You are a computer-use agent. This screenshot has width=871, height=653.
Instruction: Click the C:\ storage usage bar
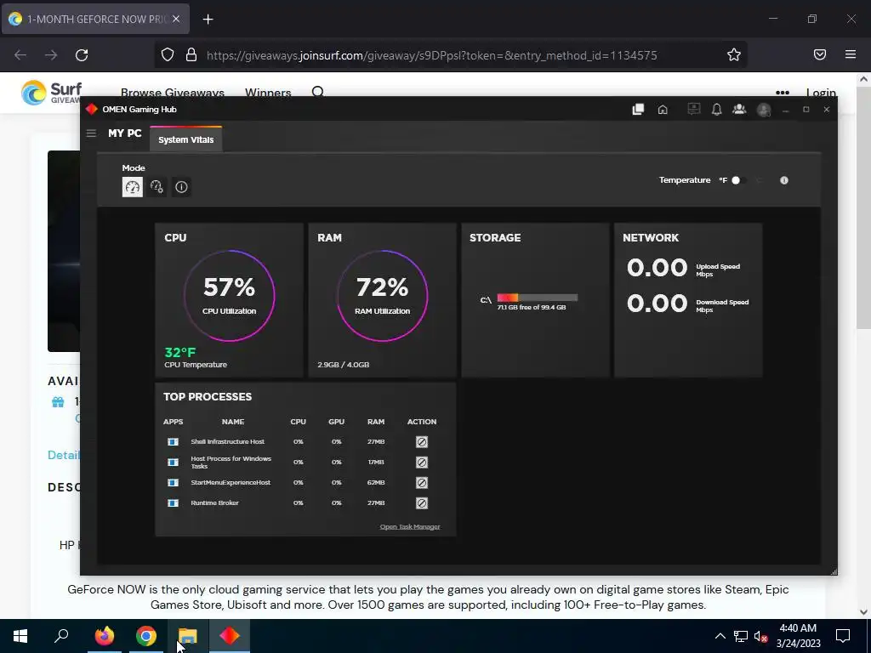point(538,298)
